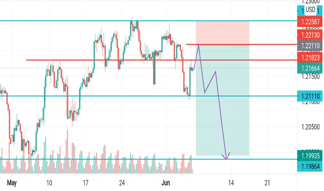Select the blue 1.21110 price label
Image resolution: width=324 pixels, height=191 pixels.
coord(310,96)
